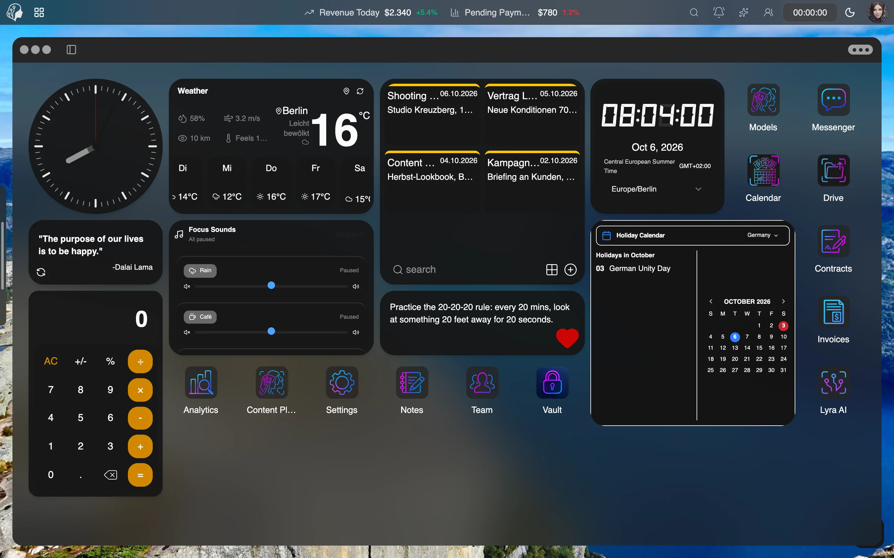Toggle the Rain focus sound
Viewport: 894px width, 558px height.
click(x=200, y=271)
